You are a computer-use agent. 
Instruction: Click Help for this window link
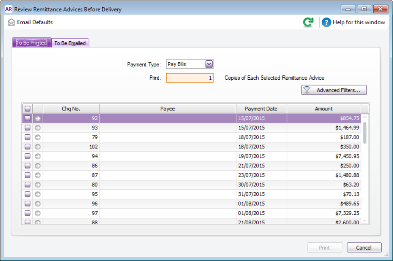point(359,22)
